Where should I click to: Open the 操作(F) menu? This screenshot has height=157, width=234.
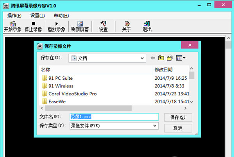click(x=14, y=16)
